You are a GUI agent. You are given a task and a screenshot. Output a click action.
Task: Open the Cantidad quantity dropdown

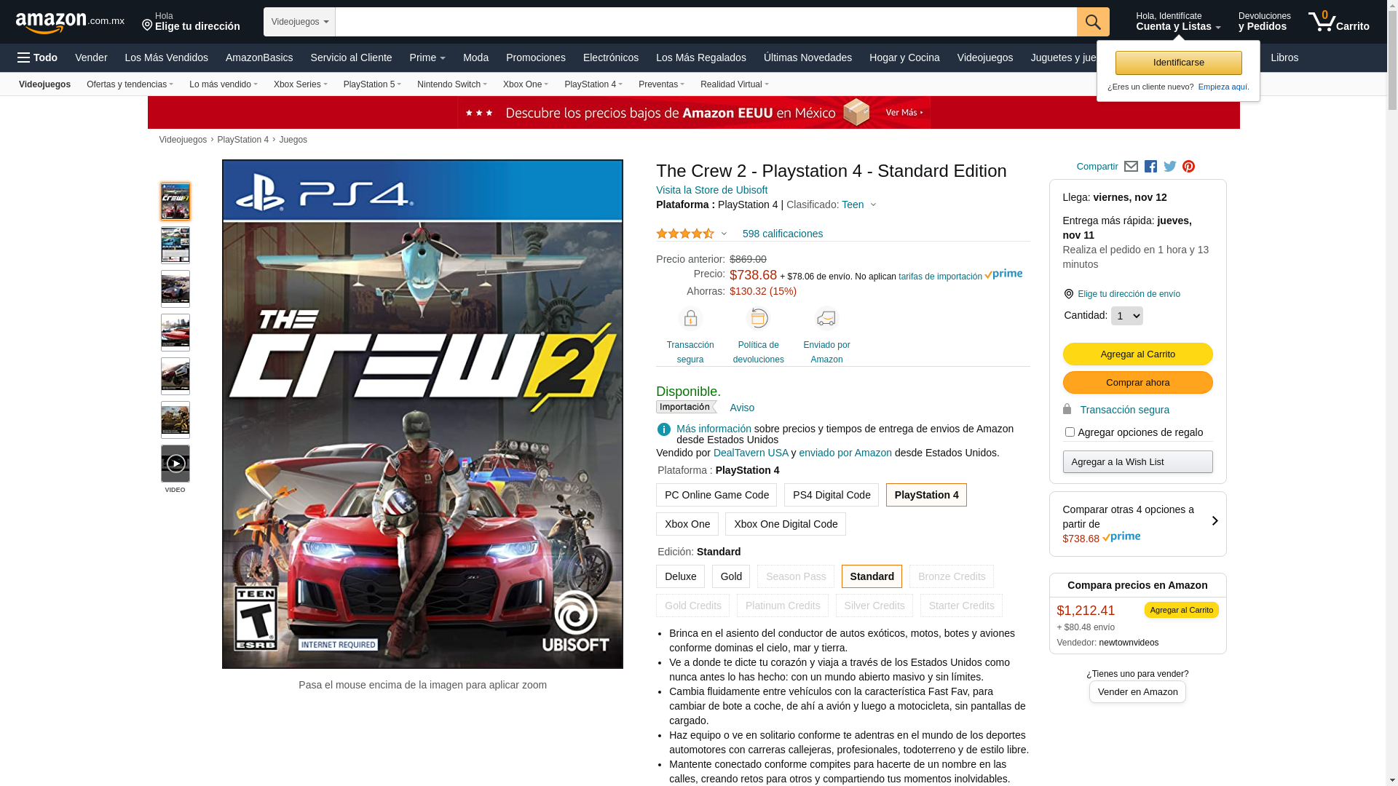click(x=1126, y=316)
